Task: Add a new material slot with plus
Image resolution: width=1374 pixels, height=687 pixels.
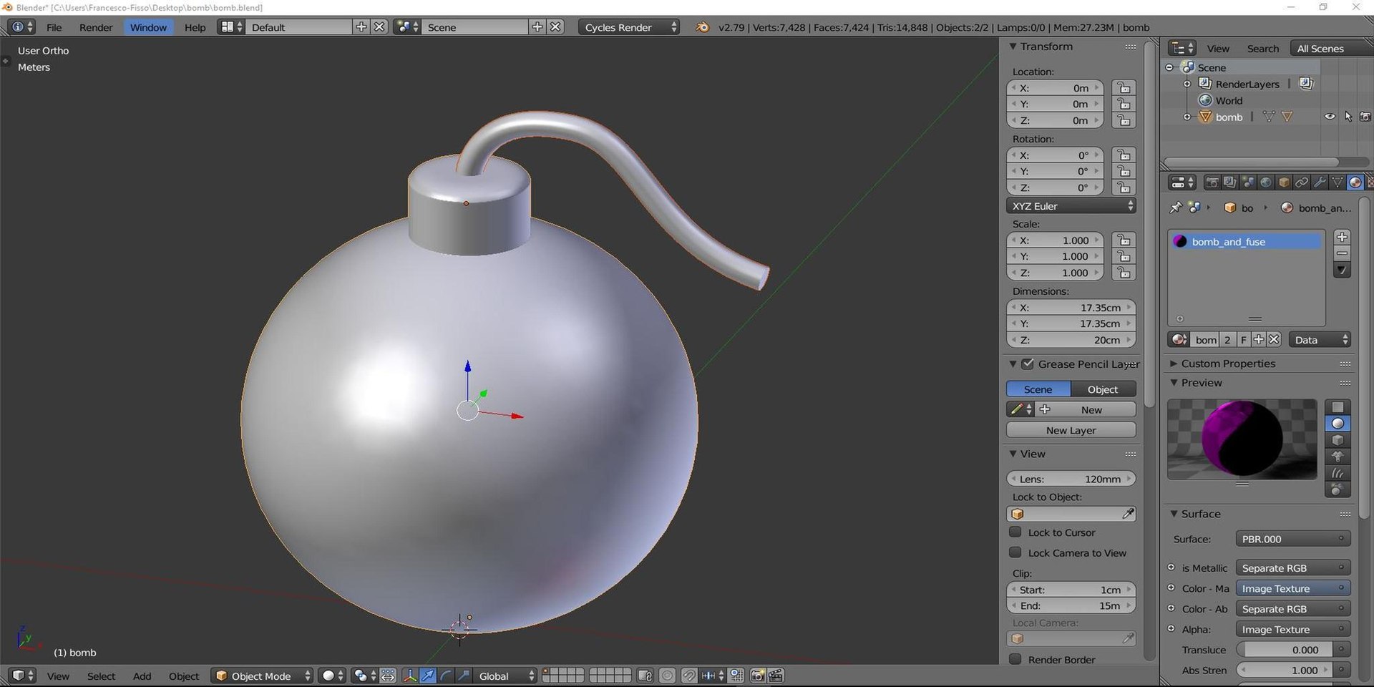Action: pos(1342,237)
